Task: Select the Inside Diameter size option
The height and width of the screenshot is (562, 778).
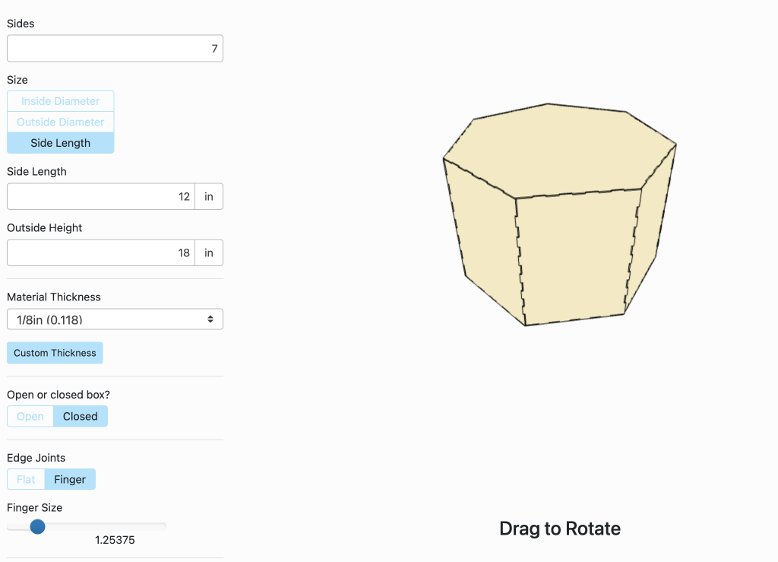Action: coord(61,101)
